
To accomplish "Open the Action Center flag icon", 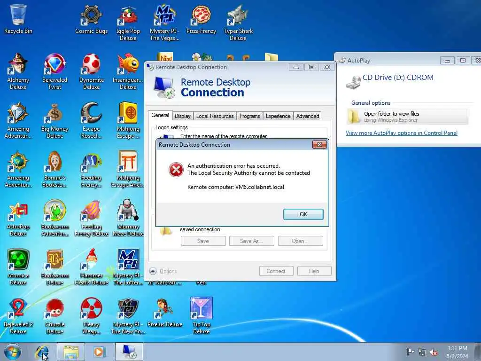I will point(411,352).
